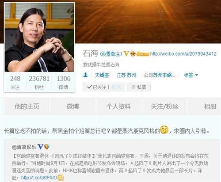Click the blue V badge next to 新浪娱乐
This screenshot has height=182, width=221.
pyautogui.click(x=40, y=147)
